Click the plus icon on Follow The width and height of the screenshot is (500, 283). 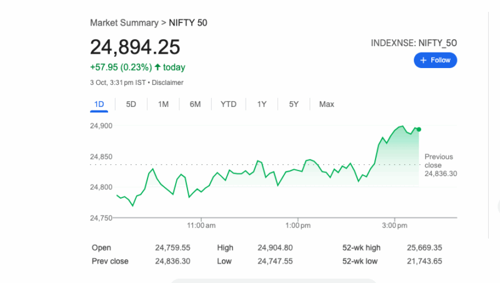pos(423,60)
